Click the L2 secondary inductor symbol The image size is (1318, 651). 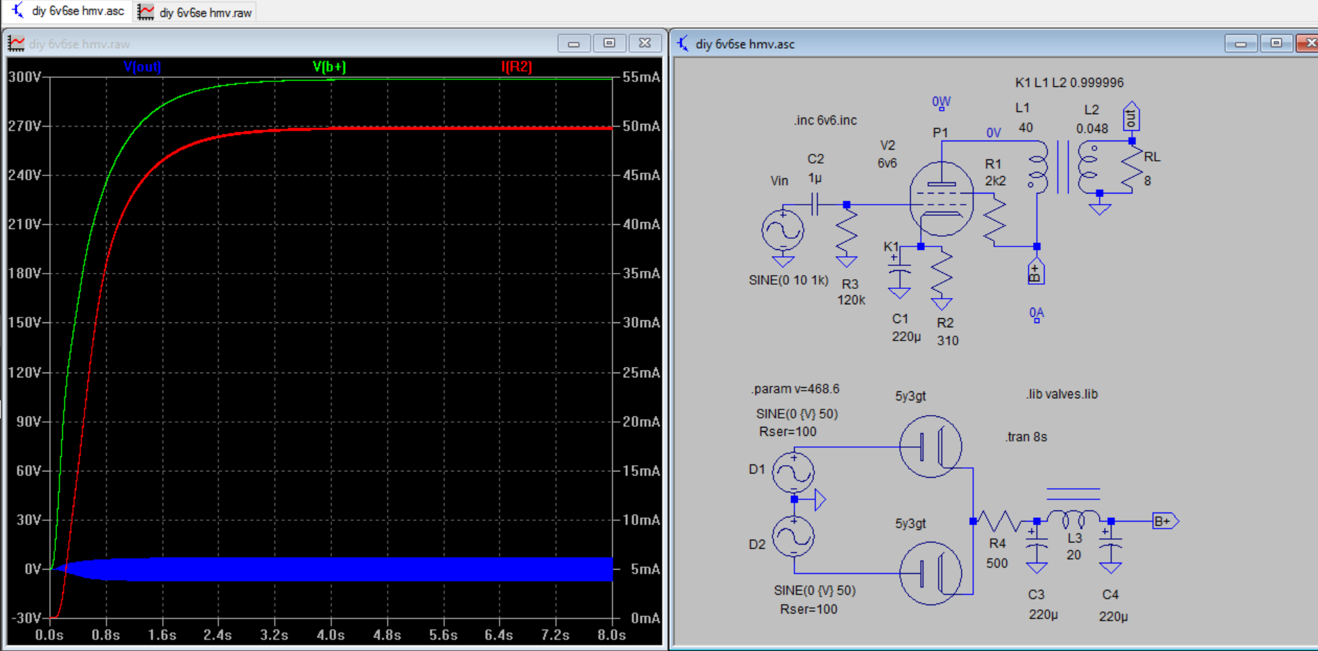[1088, 167]
